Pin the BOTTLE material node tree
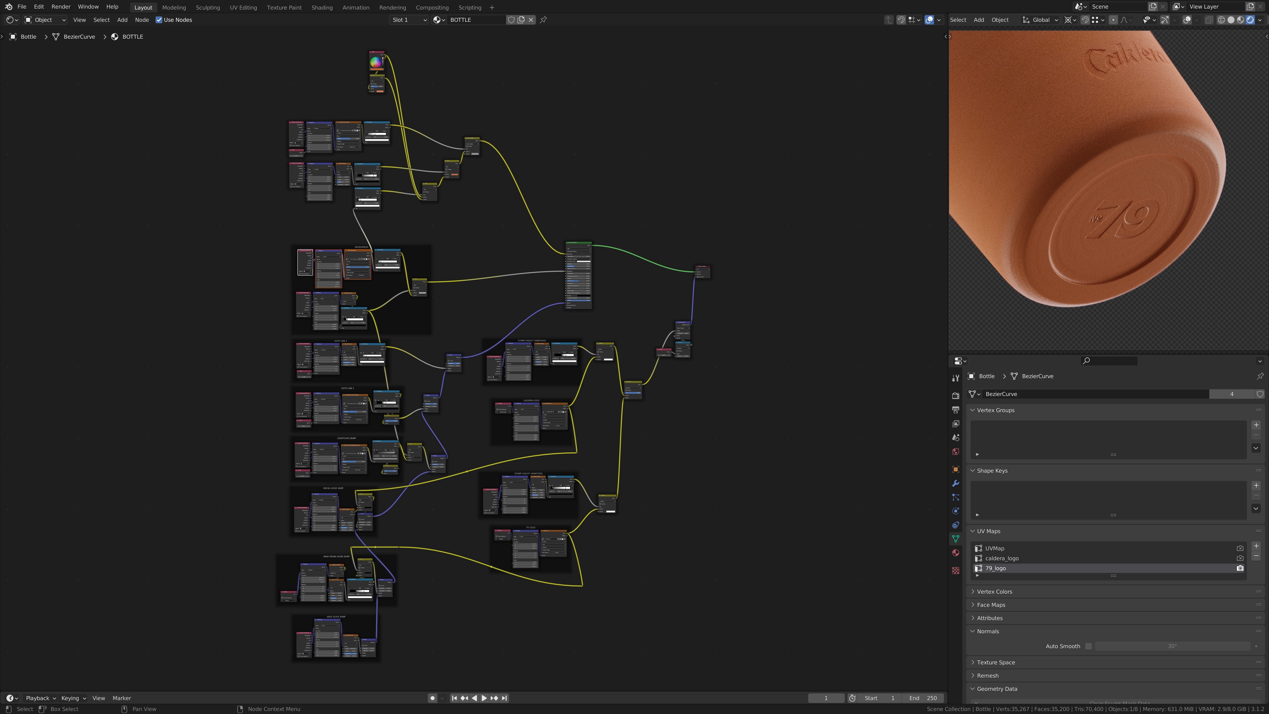Screen dimensions: 1269x714 (543, 20)
